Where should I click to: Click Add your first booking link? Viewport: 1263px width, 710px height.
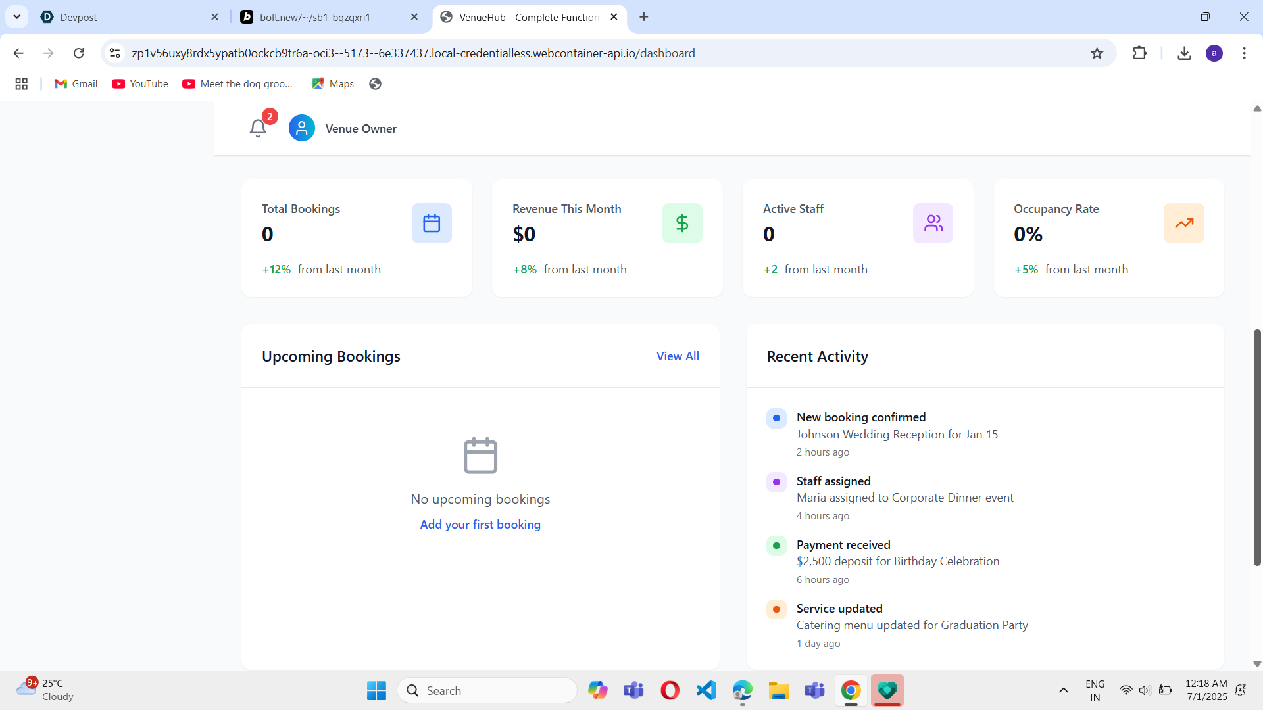pos(480,524)
